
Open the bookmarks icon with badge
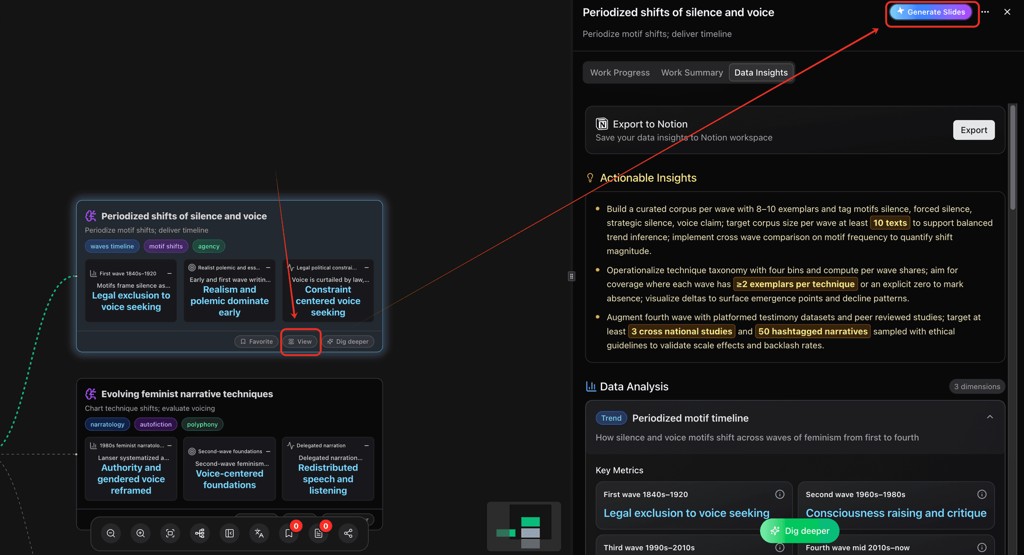click(x=289, y=533)
